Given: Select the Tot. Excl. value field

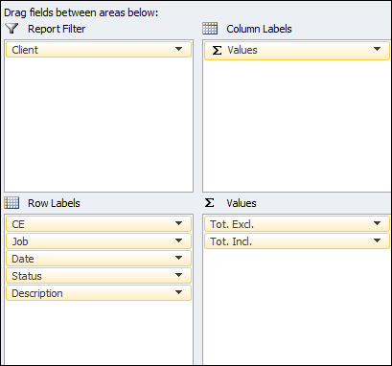Looking at the screenshot, I should point(297,224).
